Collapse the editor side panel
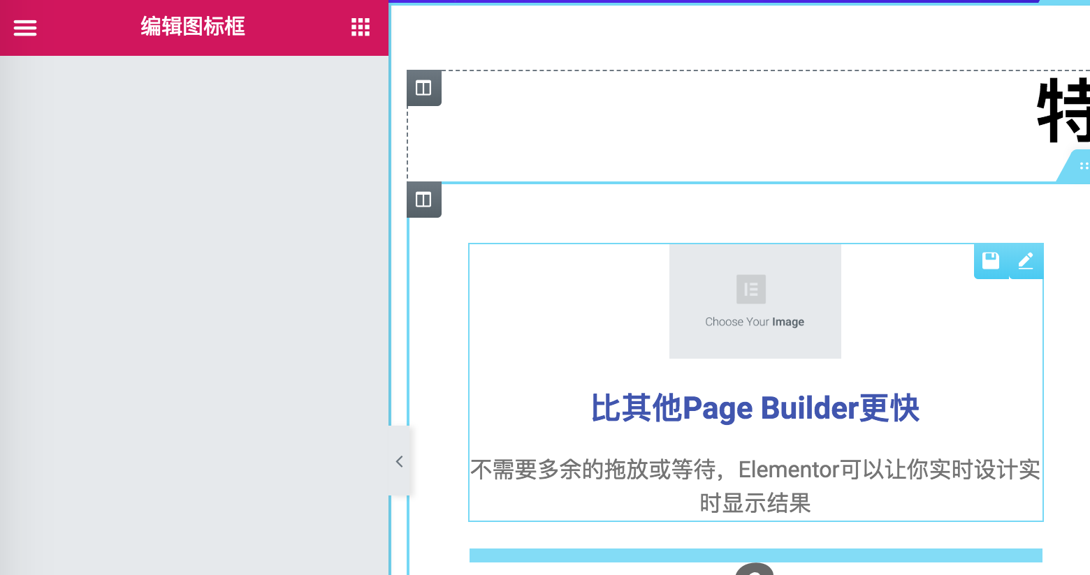Image resolution: width=1090 pixels, height=575 pixels. [x=400, y=461]
